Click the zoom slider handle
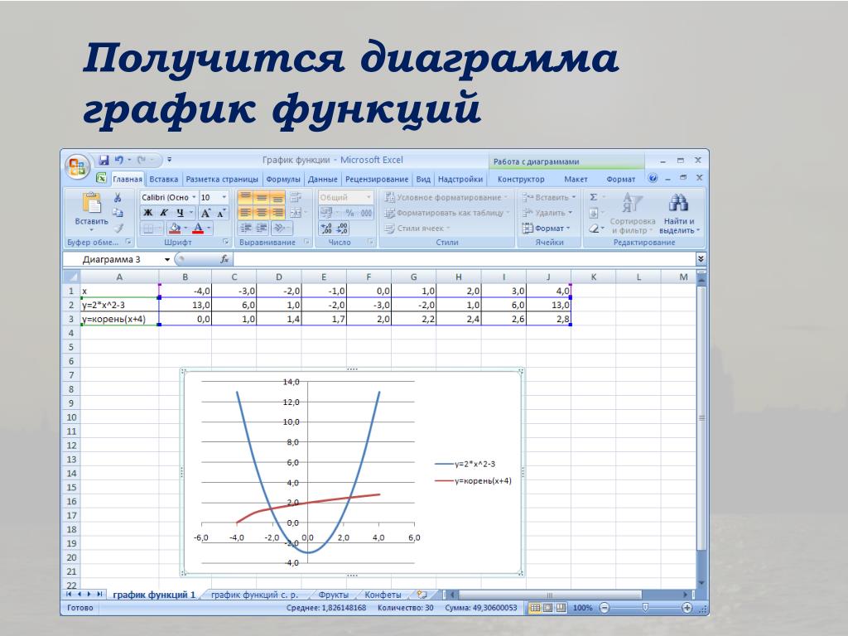This screenshot has width=848, height=636. (644, 608)
